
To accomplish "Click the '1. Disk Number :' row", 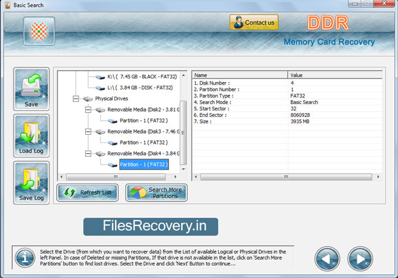I will pyautogui.click(x=287, y=83).
